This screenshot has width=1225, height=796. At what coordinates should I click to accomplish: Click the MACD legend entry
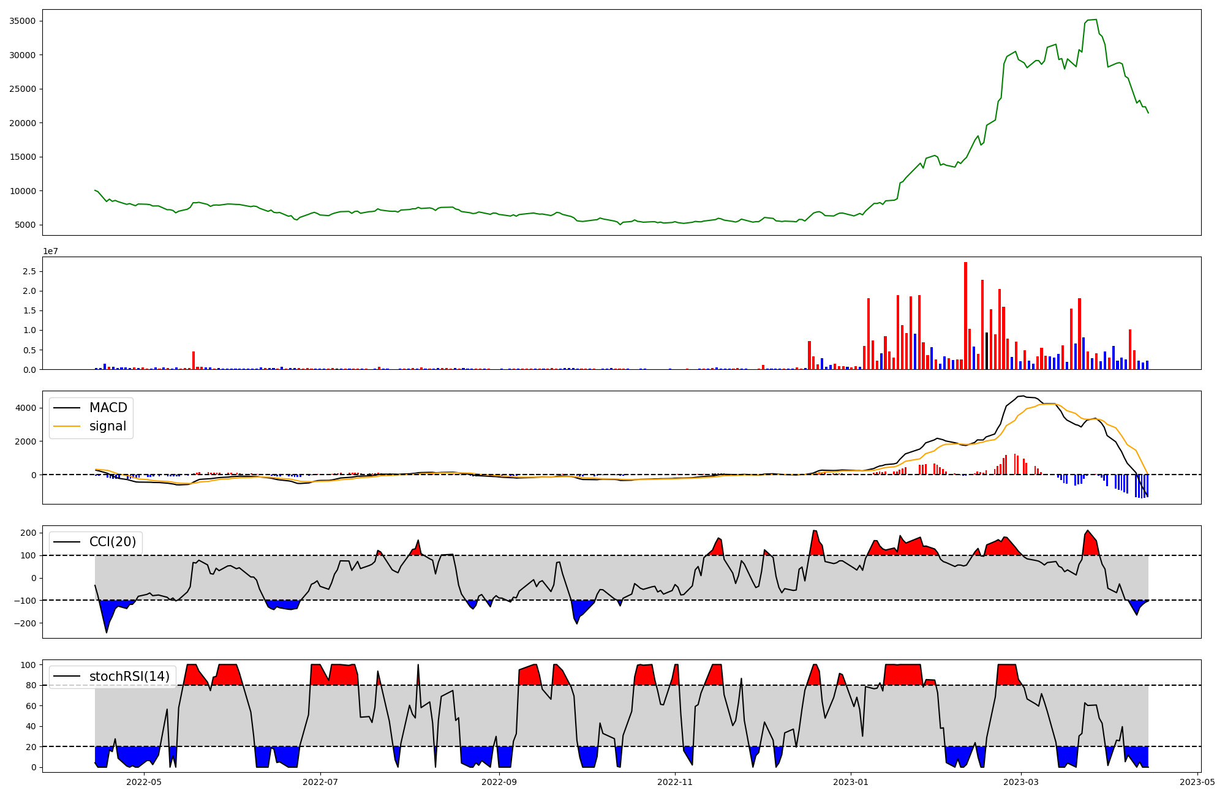click(108, 408)
